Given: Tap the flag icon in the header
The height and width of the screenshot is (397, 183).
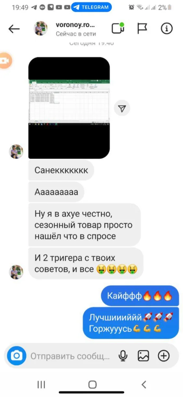Looking at the screenshot, I should (142, 29).
